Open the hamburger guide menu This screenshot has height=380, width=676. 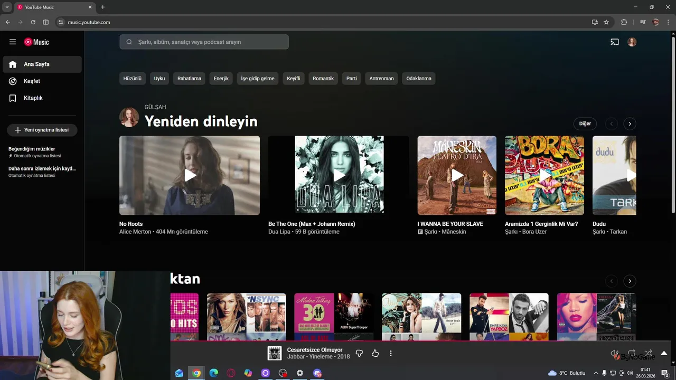coord(13,42)
